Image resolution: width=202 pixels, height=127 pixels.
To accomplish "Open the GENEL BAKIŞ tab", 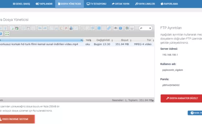I will tap(21, 4).
